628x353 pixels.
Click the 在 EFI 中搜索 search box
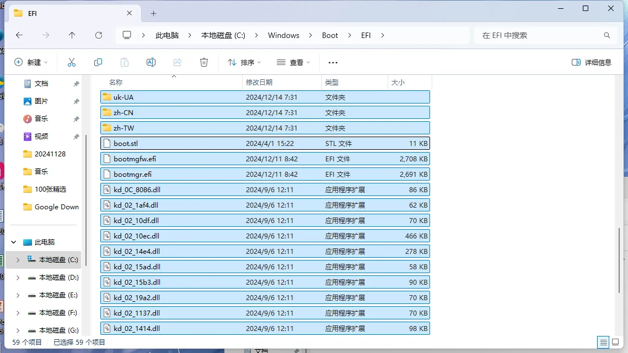pos(540,35)
